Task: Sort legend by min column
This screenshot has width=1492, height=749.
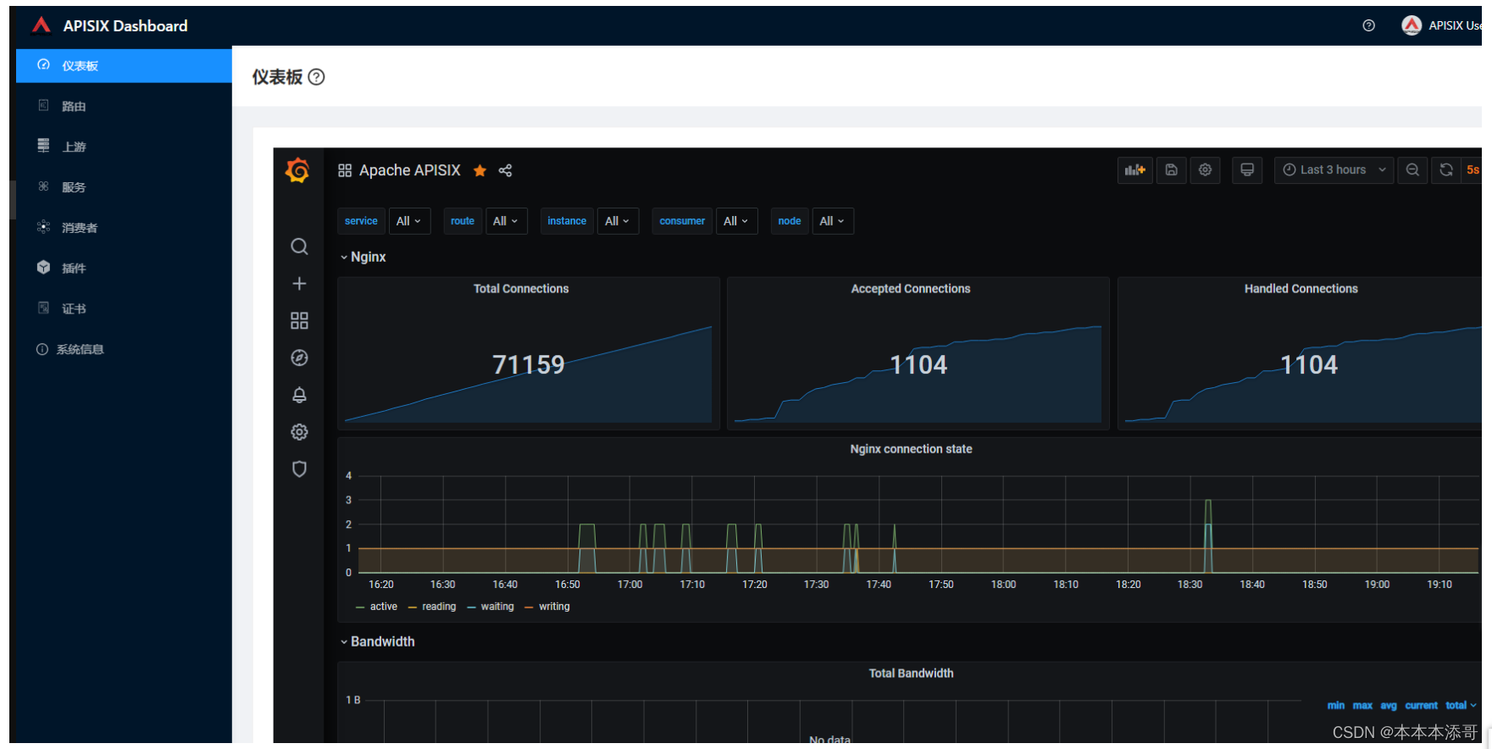Action: tap(1336, 706)
